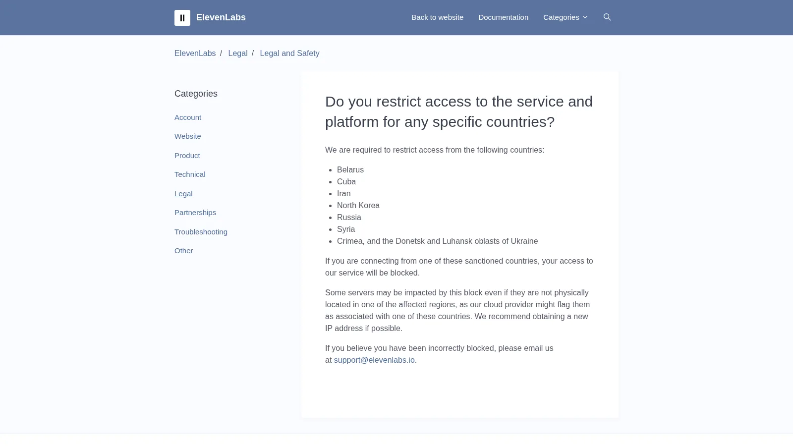Expand the Categories dropdown in header
This screenshot has width=793, height=446.
tap(566, 17)
